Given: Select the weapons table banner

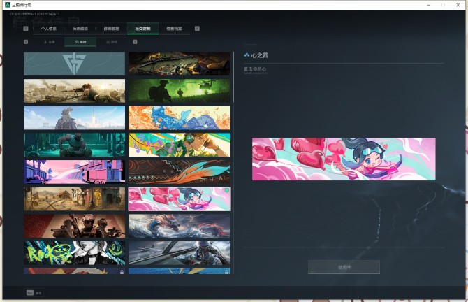Looking at the screenshot, I should tap(179, 64).
